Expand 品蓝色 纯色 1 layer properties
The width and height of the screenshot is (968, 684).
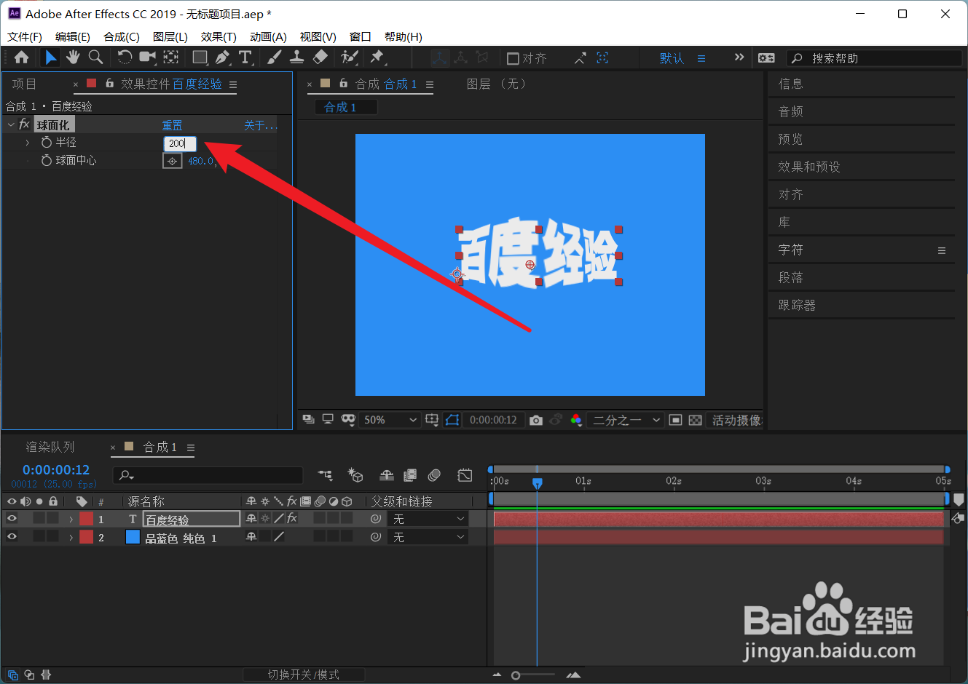71,537
